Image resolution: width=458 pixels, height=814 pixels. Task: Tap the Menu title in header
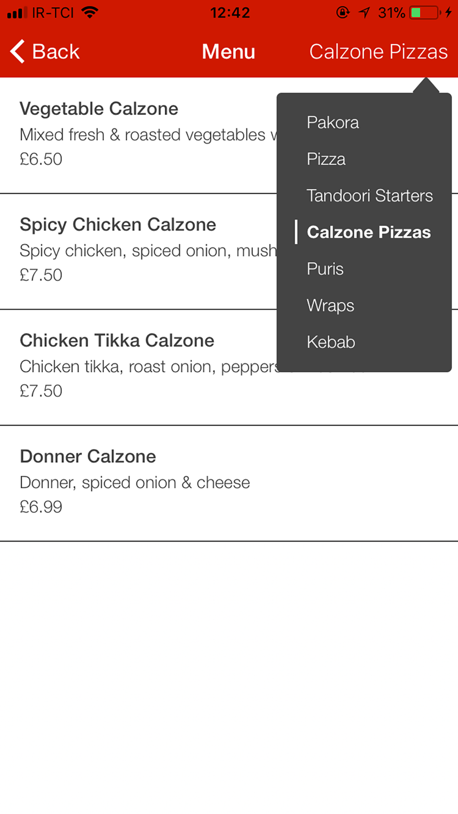point(229,51)
